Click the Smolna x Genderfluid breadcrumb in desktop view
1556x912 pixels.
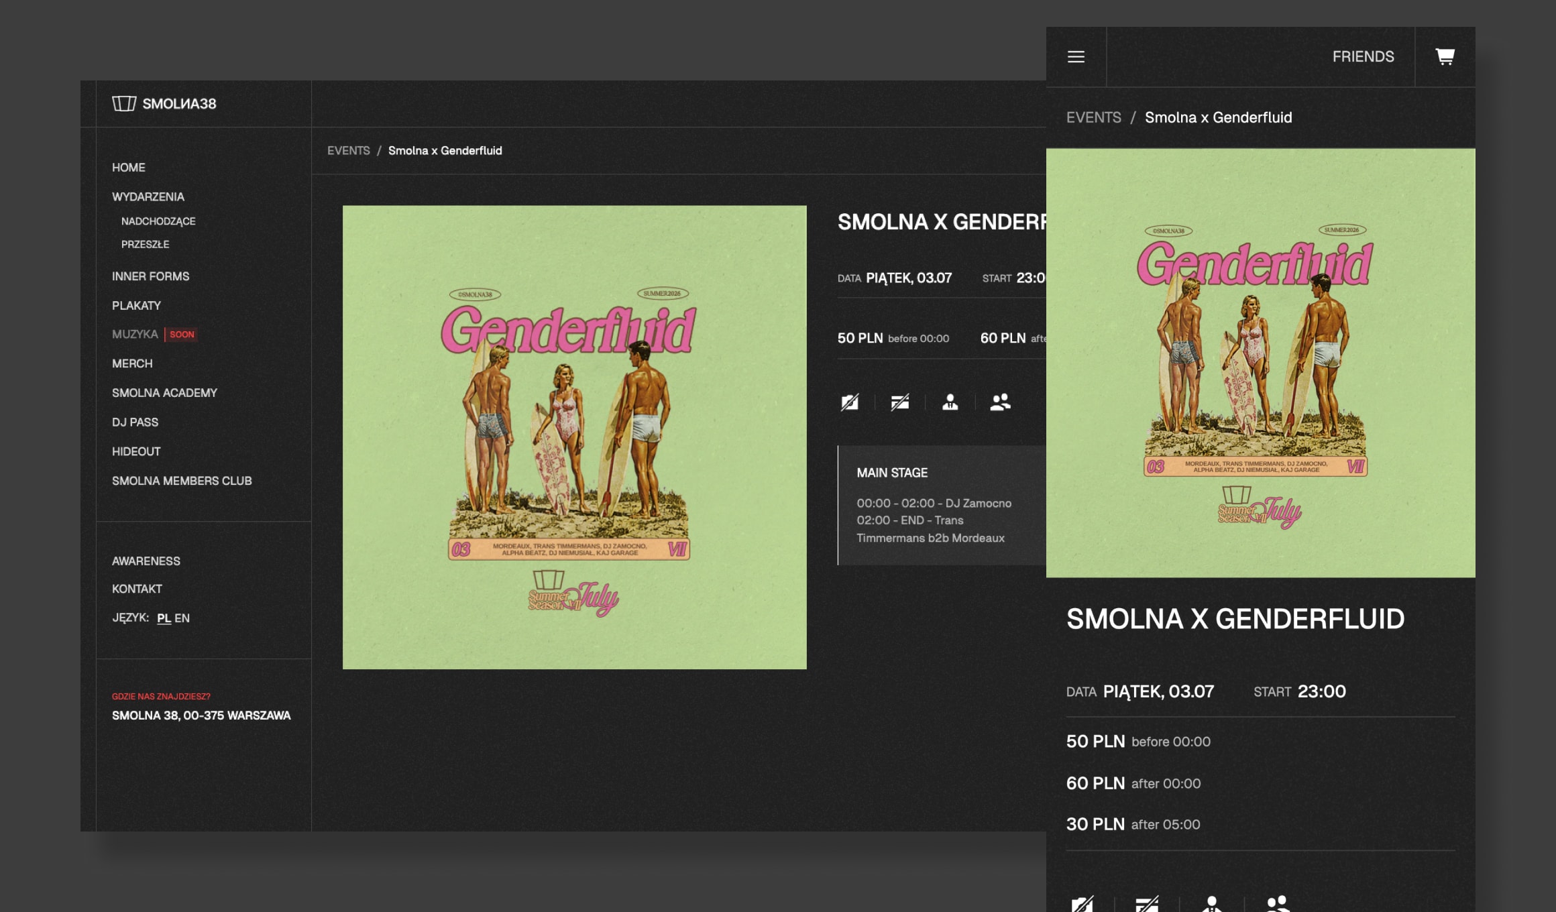pos(445,151)
